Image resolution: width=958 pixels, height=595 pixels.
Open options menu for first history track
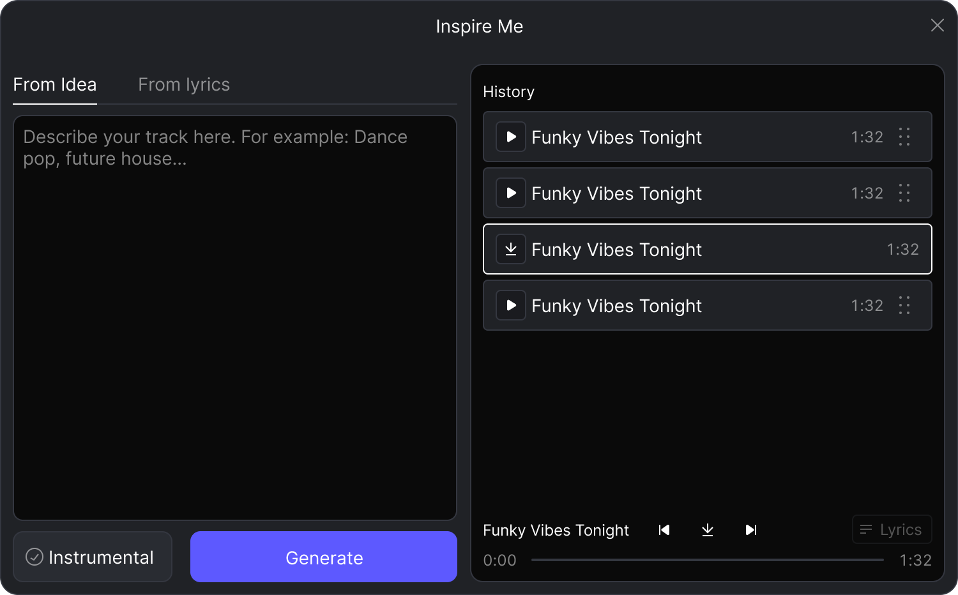(x=904, y=137)
